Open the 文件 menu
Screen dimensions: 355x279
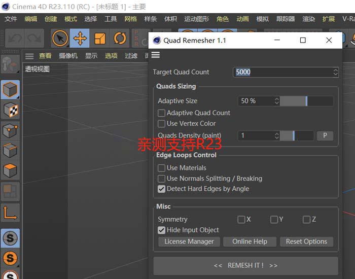(11, 19)
